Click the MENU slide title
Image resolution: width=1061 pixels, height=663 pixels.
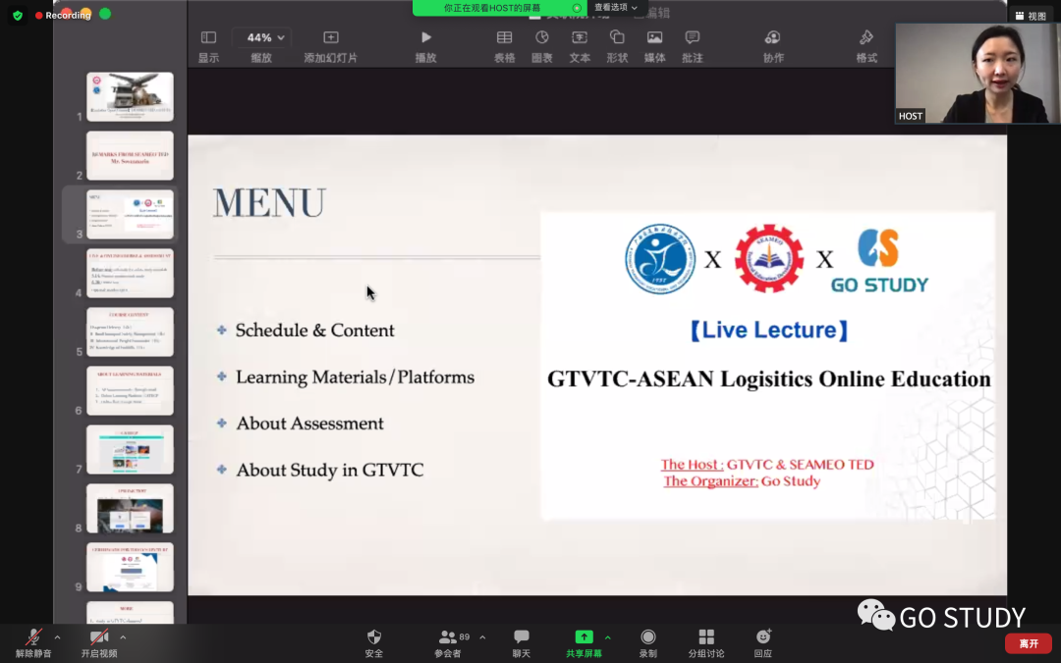tap(269, 203)
